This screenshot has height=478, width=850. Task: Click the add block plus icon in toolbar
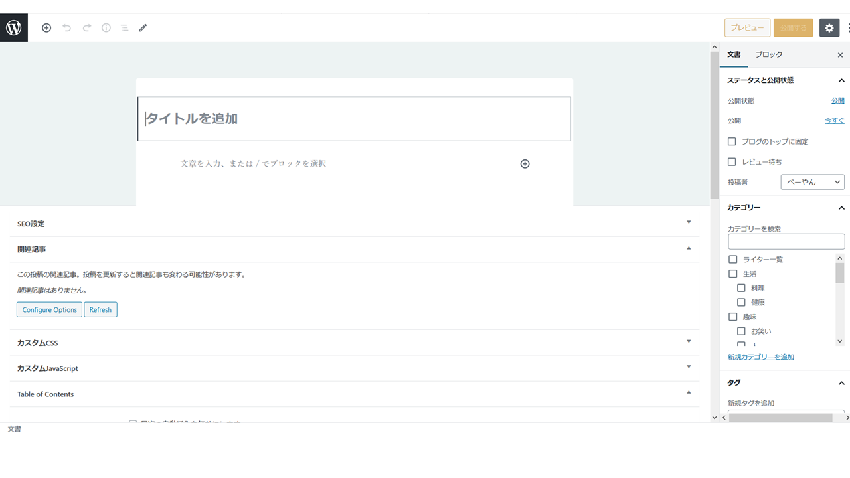(x=46, y=28)
